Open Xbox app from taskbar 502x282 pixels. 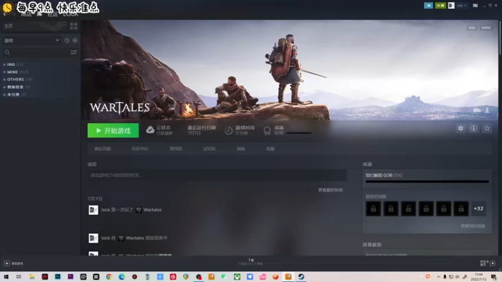[x=237, y=276]
